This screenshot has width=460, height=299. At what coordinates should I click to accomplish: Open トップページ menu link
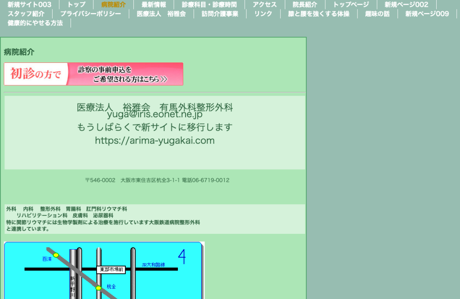click(x=351, y=4)
